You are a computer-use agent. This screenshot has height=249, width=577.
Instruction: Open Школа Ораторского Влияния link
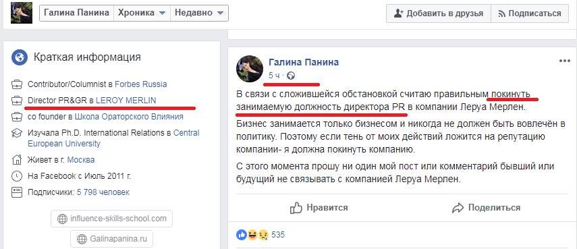coord(129,117)
